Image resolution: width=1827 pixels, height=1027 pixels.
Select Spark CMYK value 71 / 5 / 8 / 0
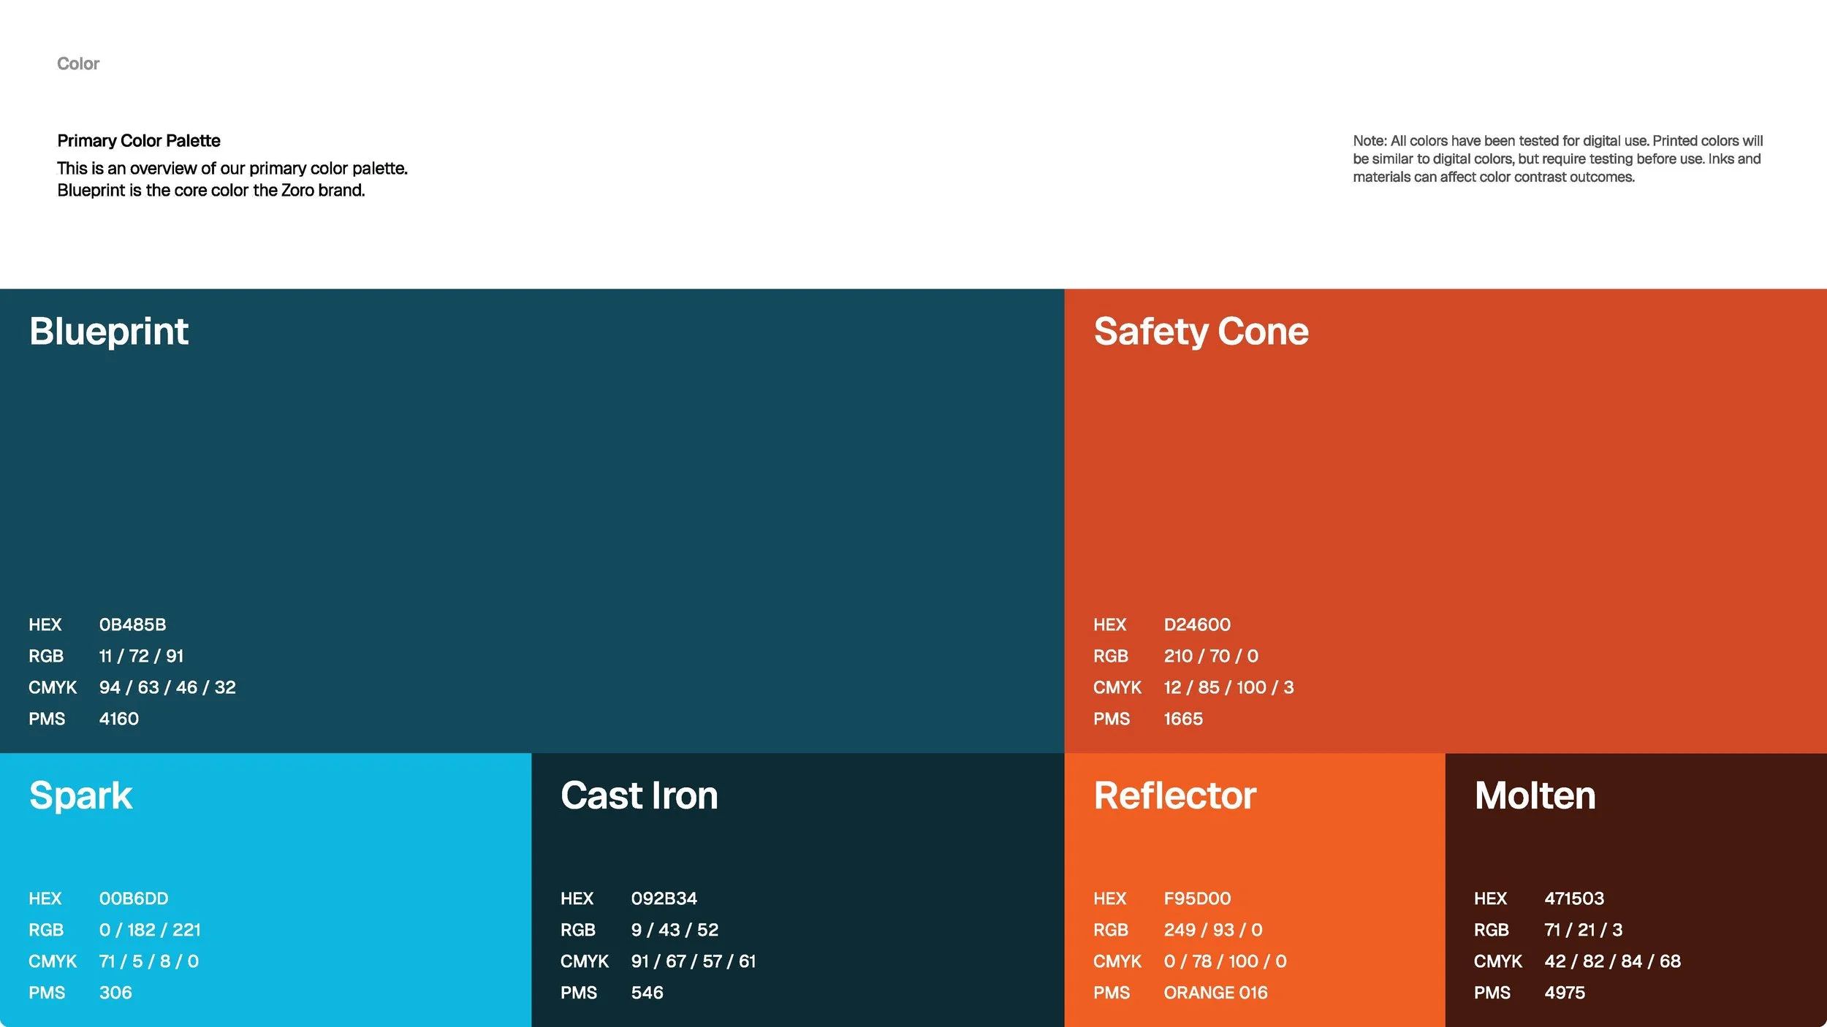149,961
